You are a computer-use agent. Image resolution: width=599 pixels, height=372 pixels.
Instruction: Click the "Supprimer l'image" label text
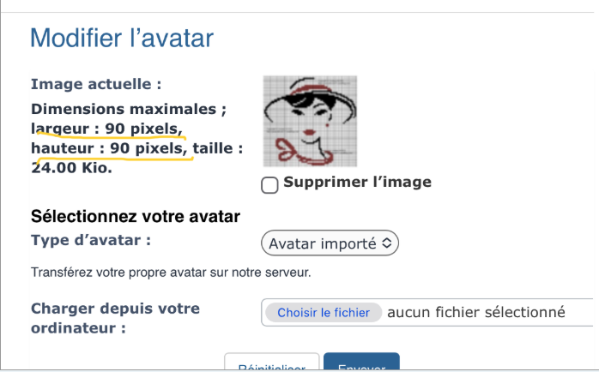tap(357, 182)
